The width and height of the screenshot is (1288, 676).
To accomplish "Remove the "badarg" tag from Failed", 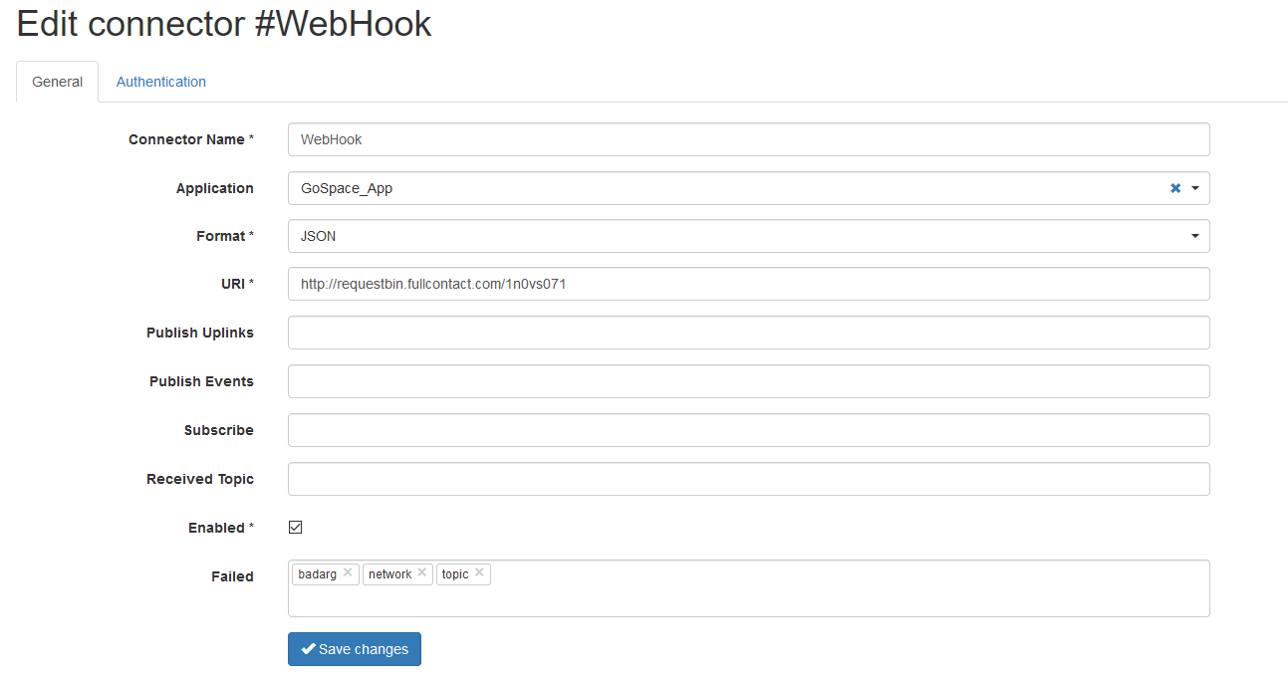I will click(348, 572).
